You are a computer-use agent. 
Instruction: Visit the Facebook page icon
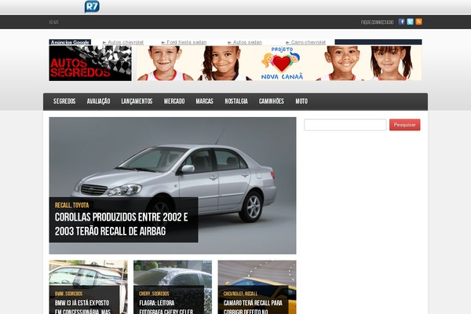[x=401, y=22]
